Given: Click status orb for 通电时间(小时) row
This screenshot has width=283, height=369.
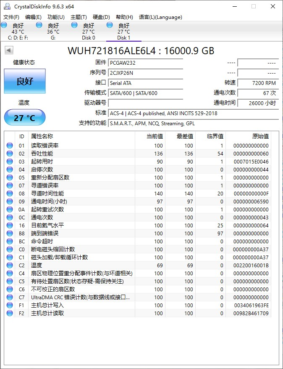Looking at the screenshot, I should tap(10, 201).
